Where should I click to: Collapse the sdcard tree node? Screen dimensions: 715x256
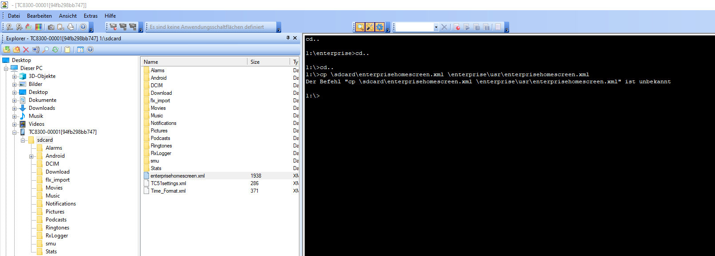23,140
